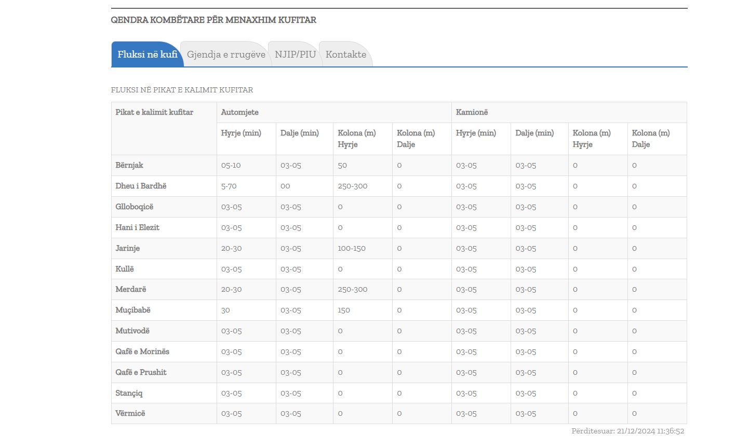Open the Fluksi në kufi tab
This screenshot has height=448, width=749.
(147, 55)
